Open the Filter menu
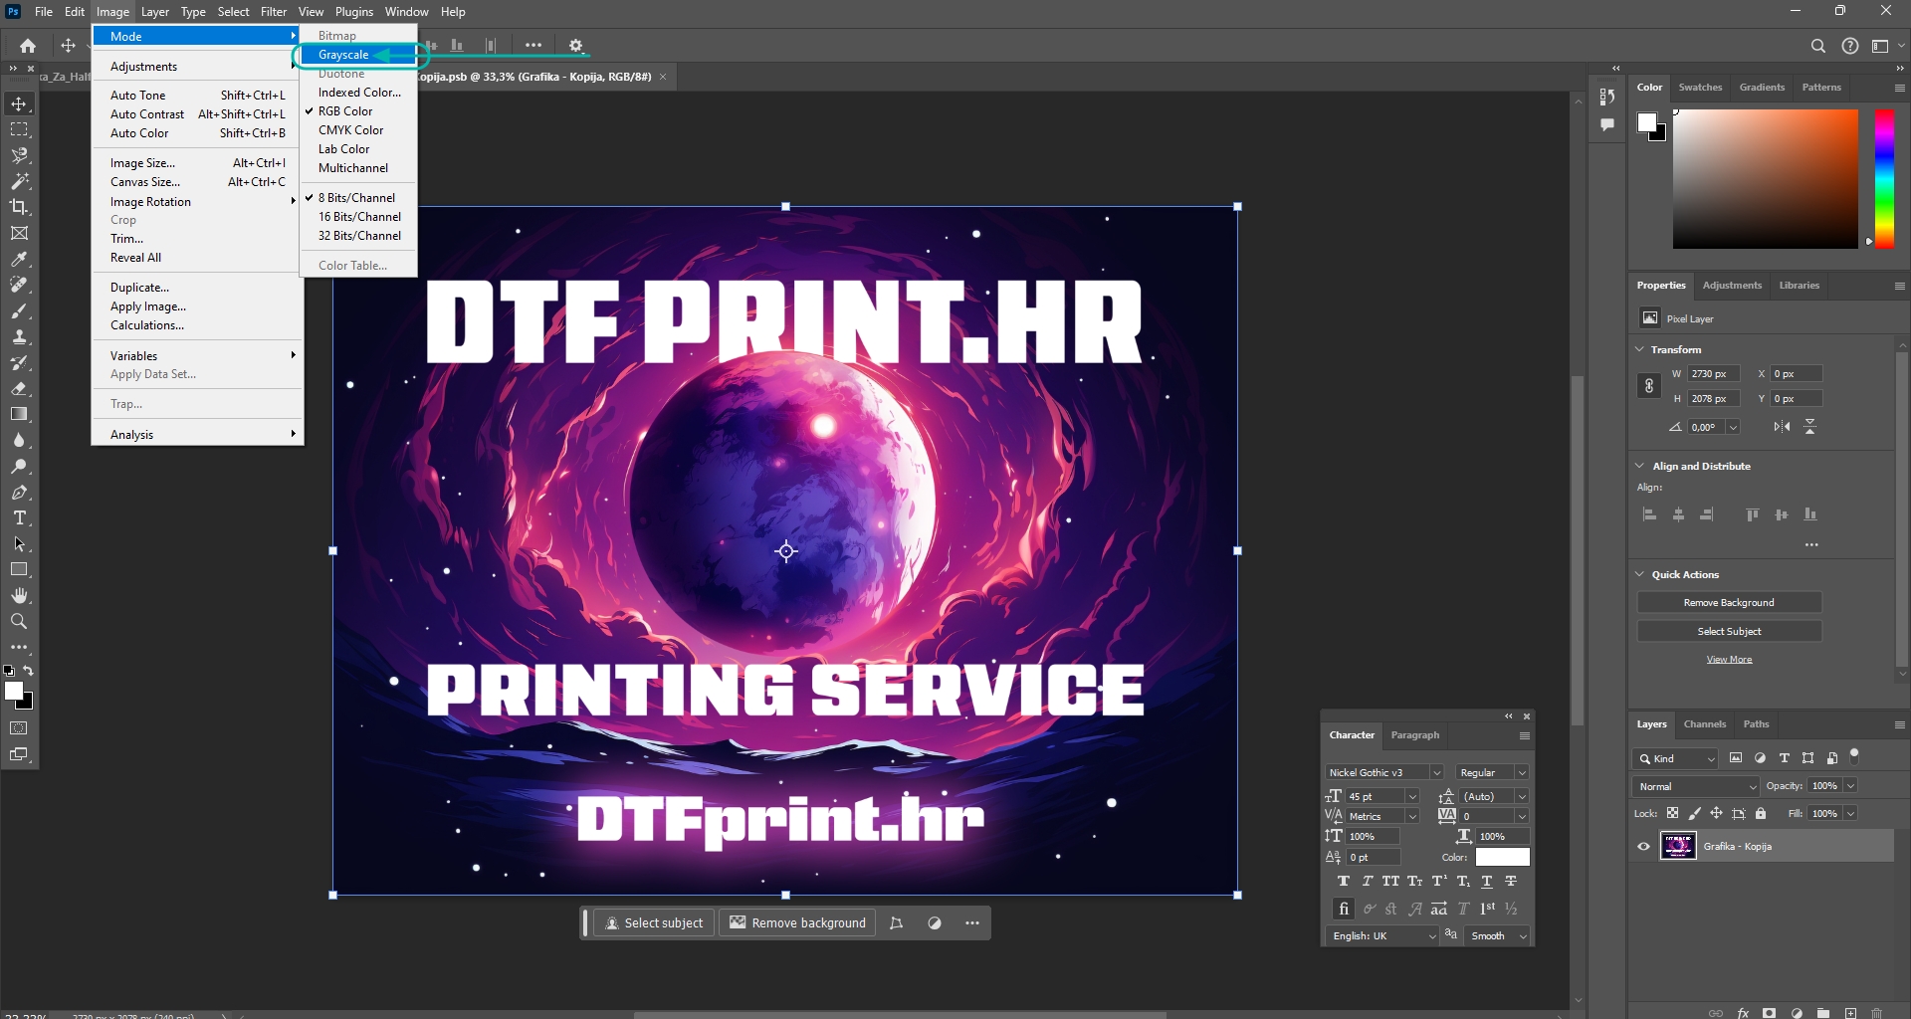Screen dimensions: 1911x1019 [x=274, y=12]
